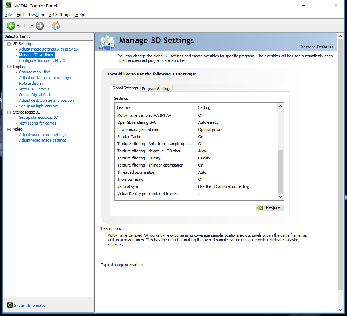The height and width of the screenshot is (316, 347).
Task: Click the grey Forward arrow icon
Action: pyautogui.click(x=40, y=26)
